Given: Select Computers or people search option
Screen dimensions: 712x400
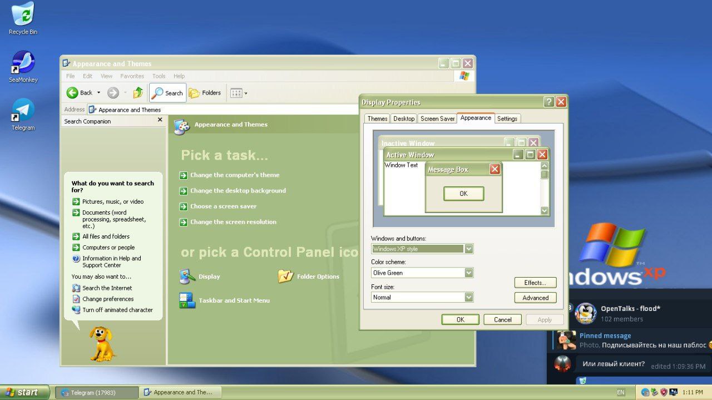Looking at the screenshot, I should (103, 248).
